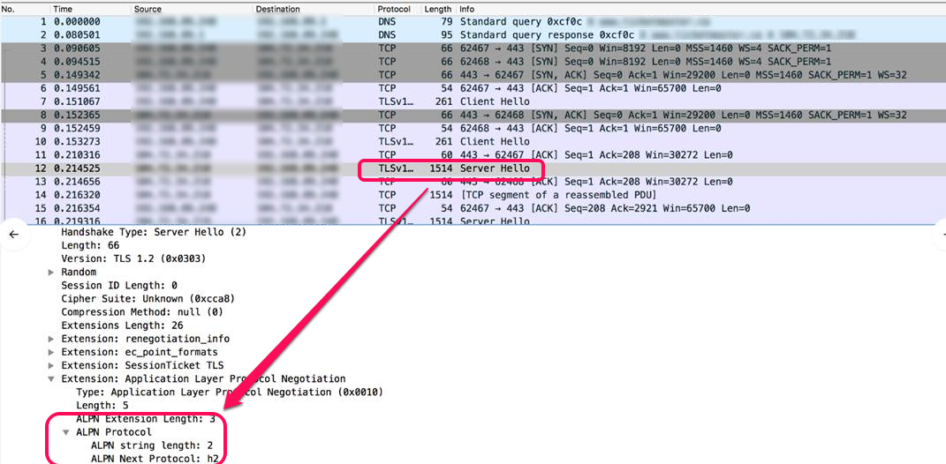
Task: Expand Extension: SessionTicket TLS node
Action: pos(52,365)
